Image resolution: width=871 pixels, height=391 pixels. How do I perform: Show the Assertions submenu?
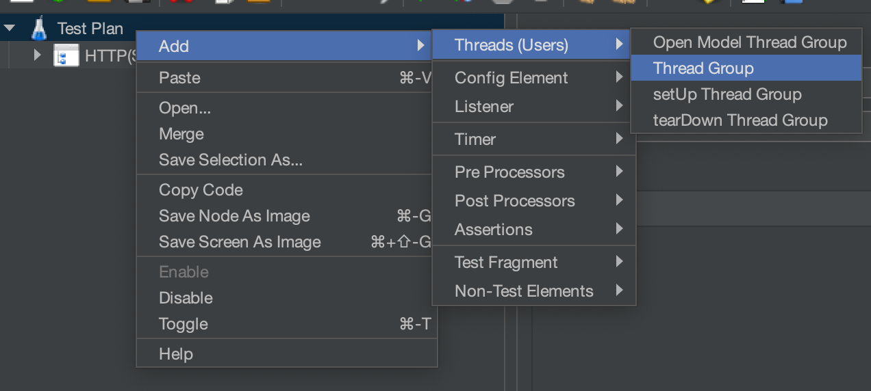[x=494, y=230]
